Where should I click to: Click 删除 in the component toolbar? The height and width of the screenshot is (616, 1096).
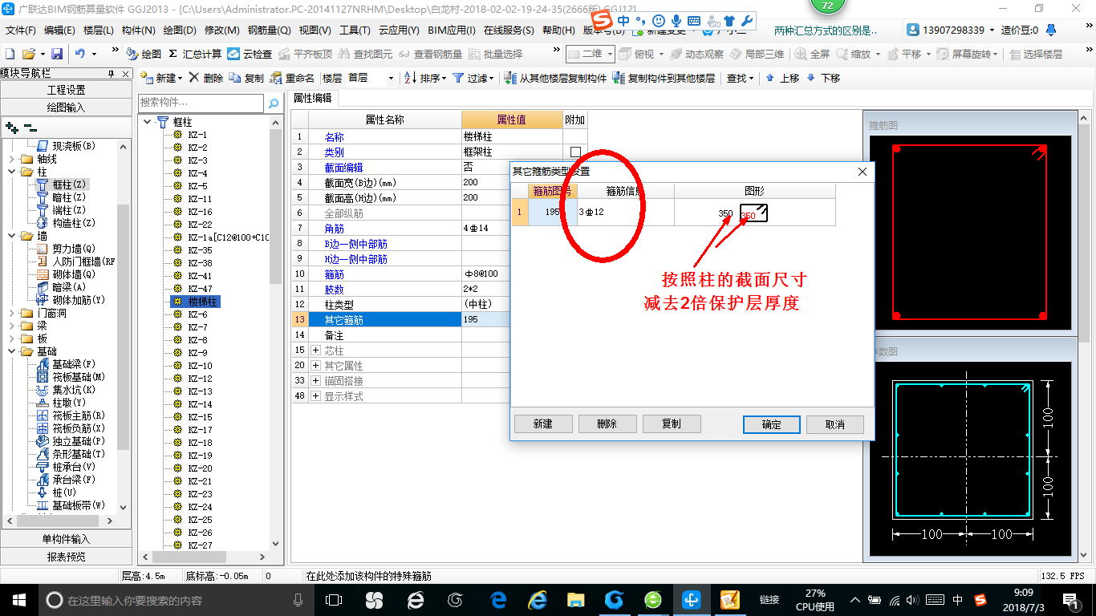pos(206,78)
